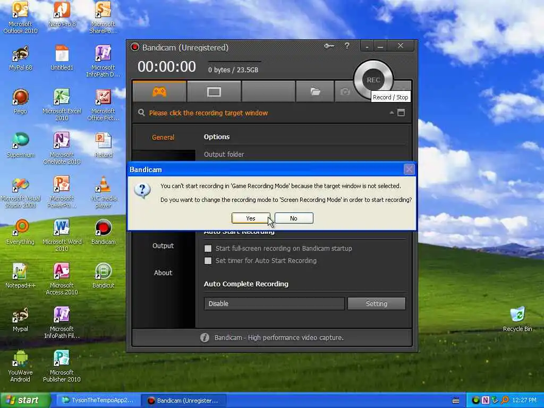Select the Game Recording Mode gamepad tab
Image resolution: width=544 pixels, height=408 pixels.
click(159, 91)
